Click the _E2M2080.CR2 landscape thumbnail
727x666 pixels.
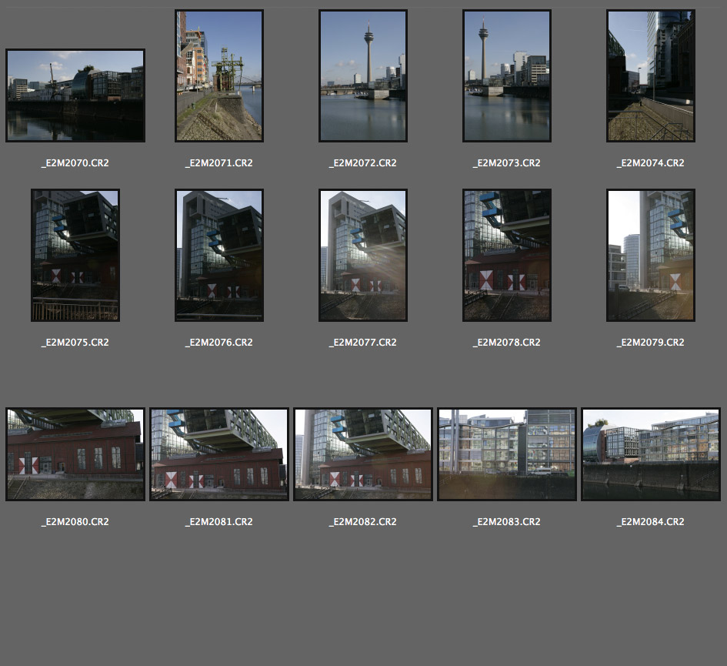[75, 454]
